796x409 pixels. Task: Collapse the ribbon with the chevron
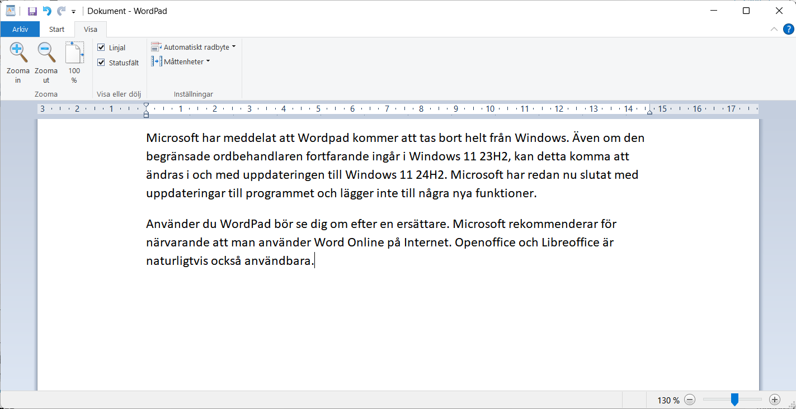(x=774, y=29)
